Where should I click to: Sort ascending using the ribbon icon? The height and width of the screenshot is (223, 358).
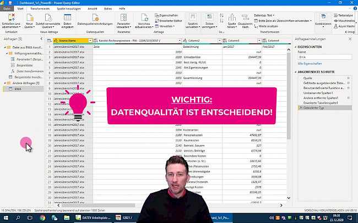coord(221,15)
